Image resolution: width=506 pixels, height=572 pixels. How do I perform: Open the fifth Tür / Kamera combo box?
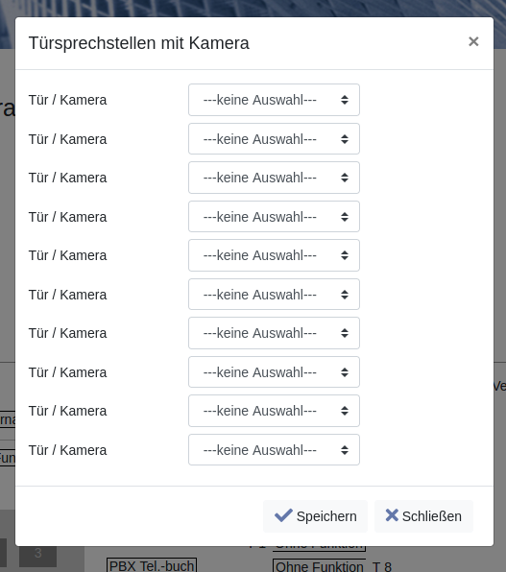coord(274,255)
